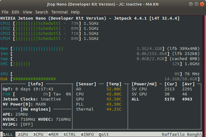Select the 1ALL tab
The image size is (206, 137).
[x=8, y=134]
